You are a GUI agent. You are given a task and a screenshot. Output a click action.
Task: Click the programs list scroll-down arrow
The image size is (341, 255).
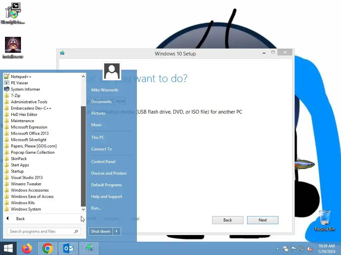[83, 209]
